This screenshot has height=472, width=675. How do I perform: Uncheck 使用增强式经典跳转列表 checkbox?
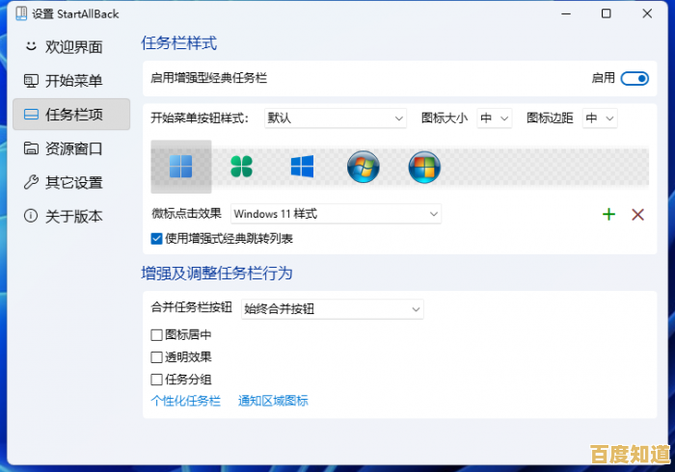pyautogui.click(x=157, y=238)
